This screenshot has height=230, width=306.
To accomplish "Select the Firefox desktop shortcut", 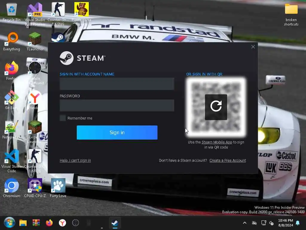I will (12, 70).
